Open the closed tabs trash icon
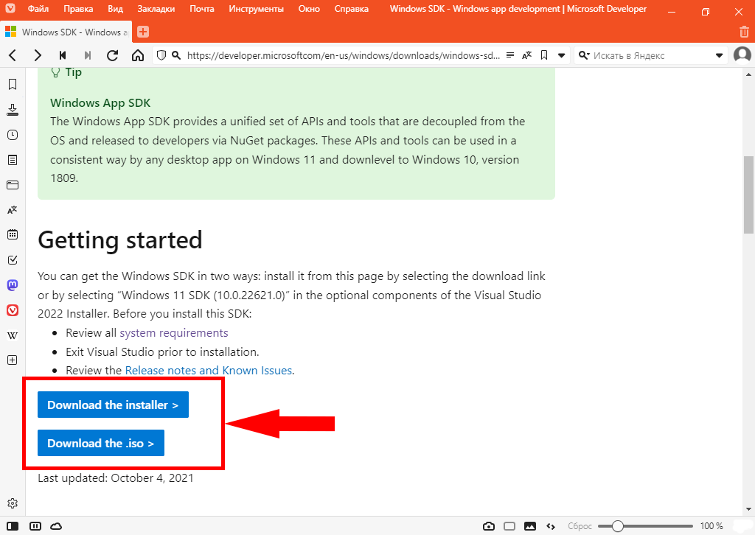 pos(744,32)
